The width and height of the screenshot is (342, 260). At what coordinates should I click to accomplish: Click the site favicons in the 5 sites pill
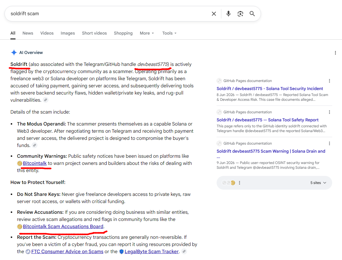228,183
